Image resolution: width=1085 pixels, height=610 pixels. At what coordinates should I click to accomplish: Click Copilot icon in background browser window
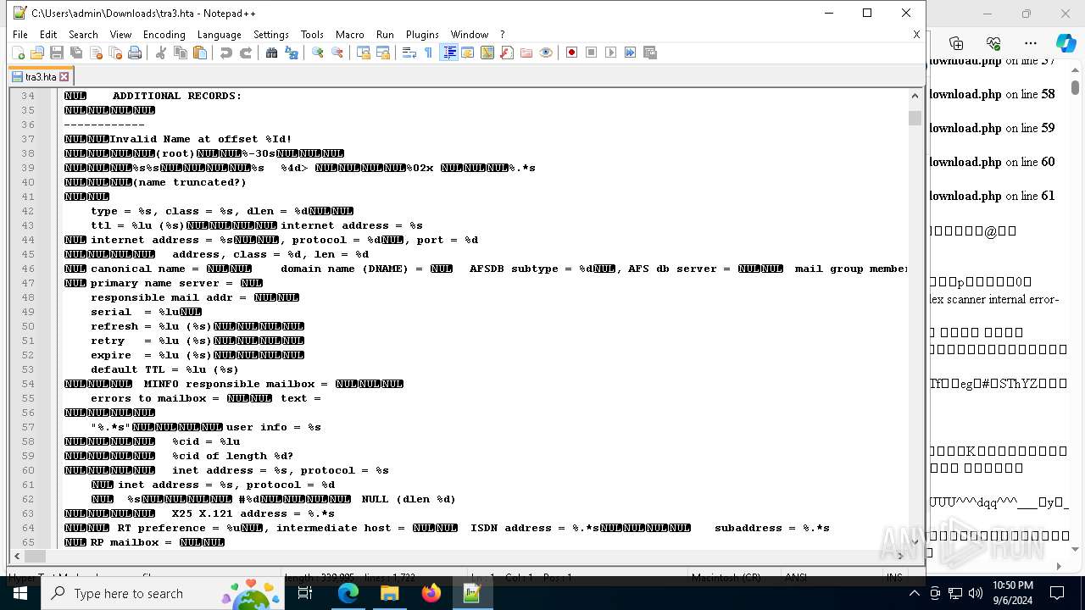[1066, 43]
